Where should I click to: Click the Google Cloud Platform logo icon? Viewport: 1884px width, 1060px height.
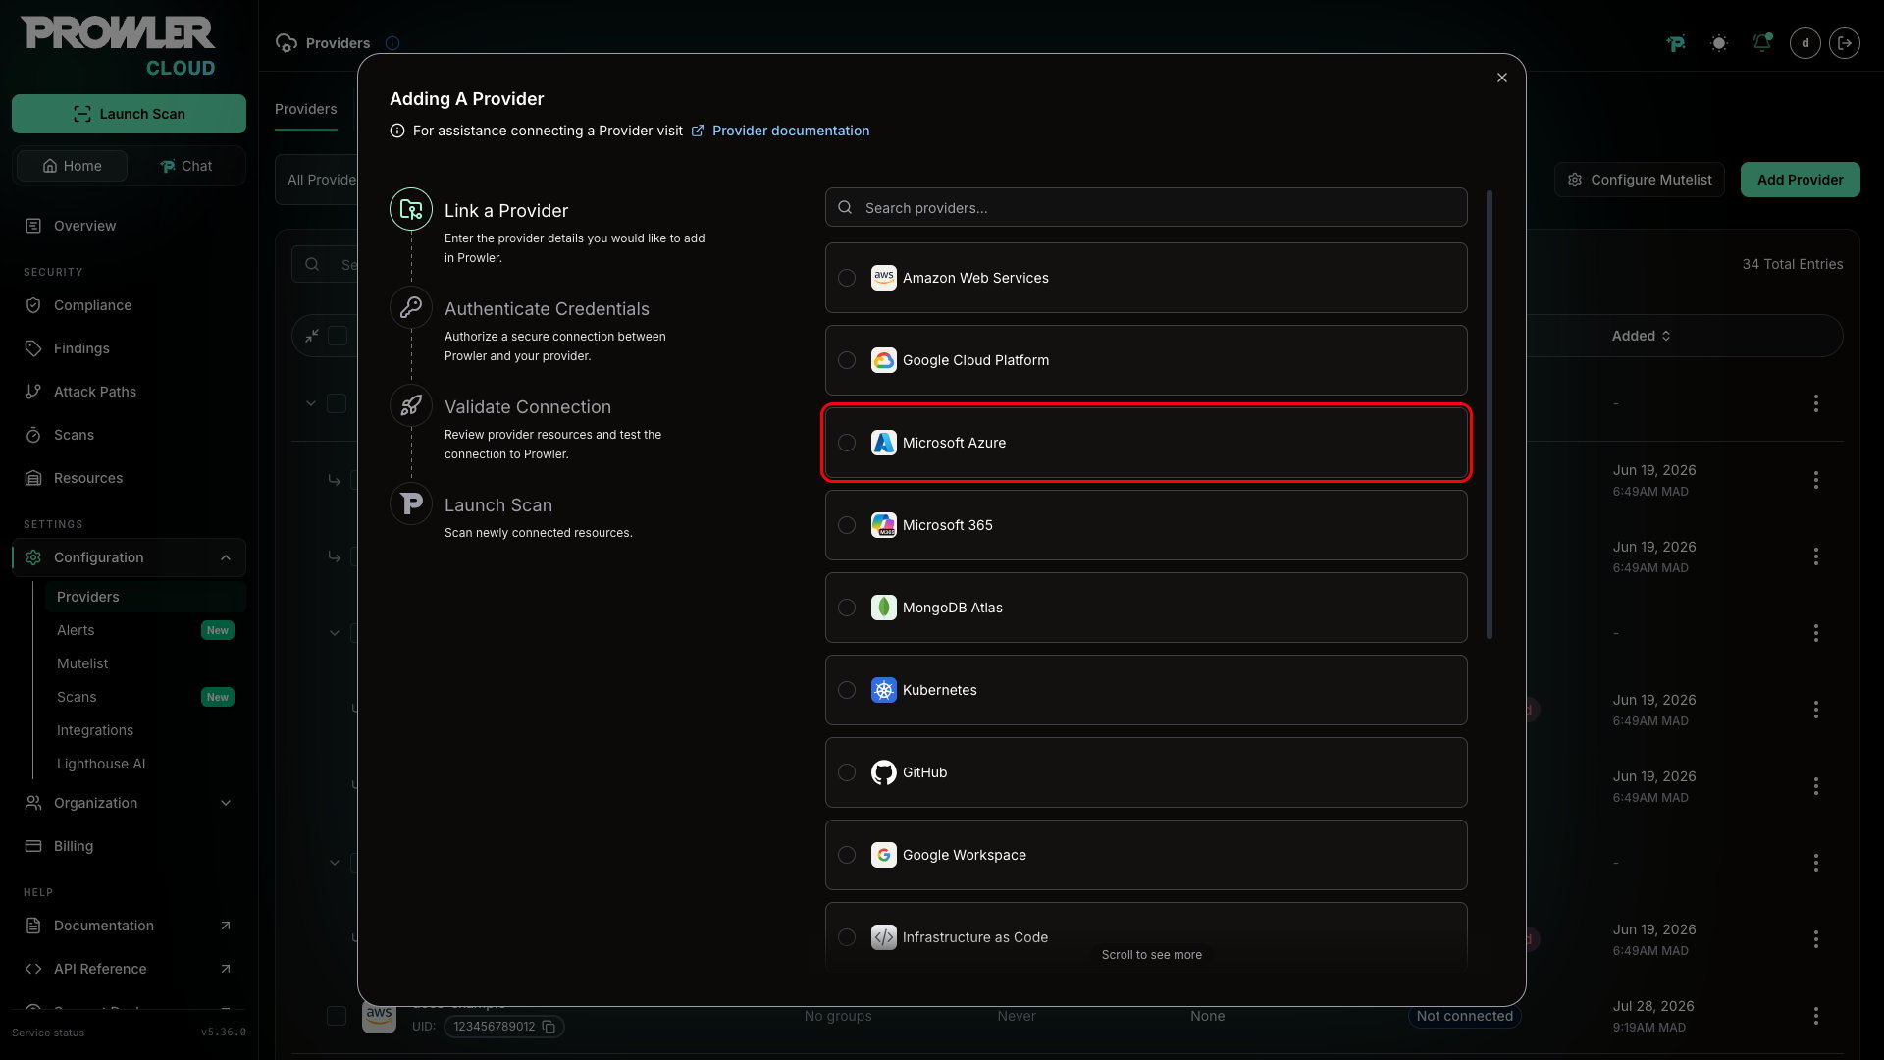click(x=884, y=360)
